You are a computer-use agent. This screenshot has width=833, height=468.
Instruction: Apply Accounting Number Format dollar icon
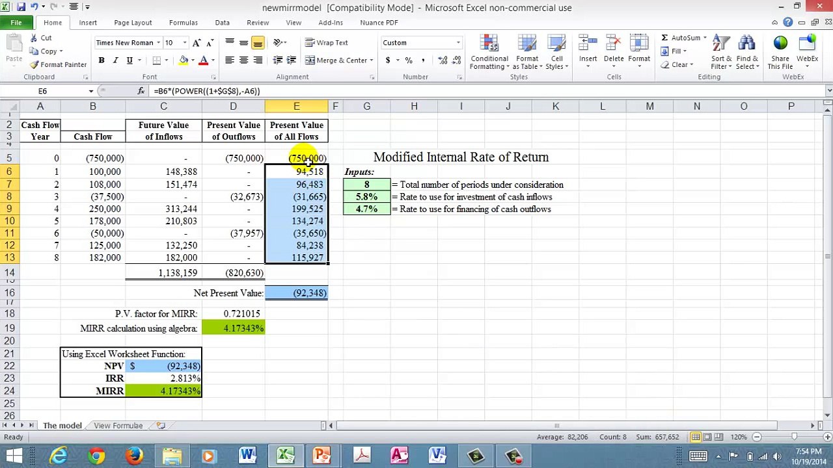(x=388, y=60)
